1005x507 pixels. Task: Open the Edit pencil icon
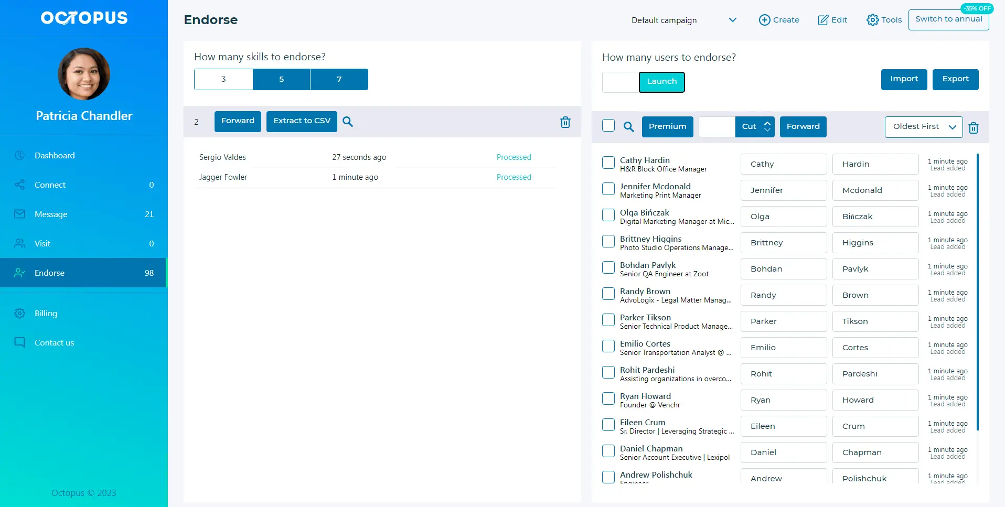pyautogui.click(x=832, y=19)
